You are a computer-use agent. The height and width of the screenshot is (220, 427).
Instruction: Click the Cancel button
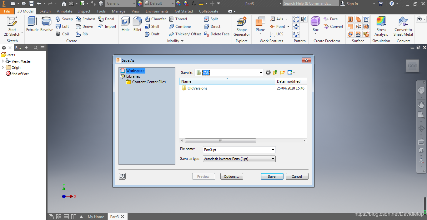[297, 177]
